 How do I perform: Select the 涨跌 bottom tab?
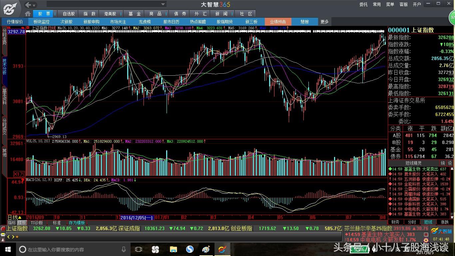445,222
